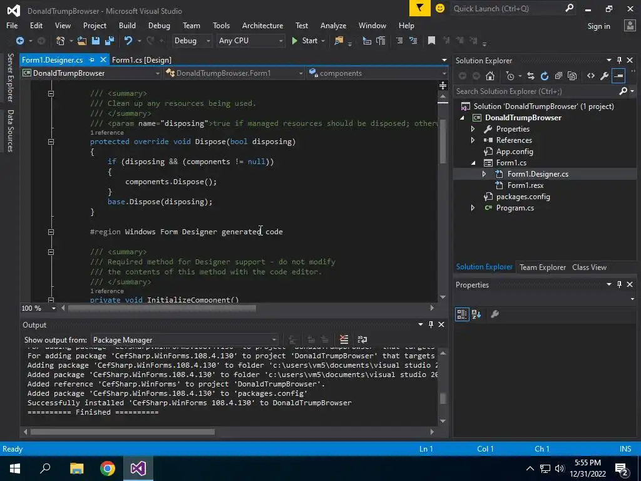Viewport: 641px width, 481px height.
Task: Undo the last action in the toolbar
Action: 128,41
